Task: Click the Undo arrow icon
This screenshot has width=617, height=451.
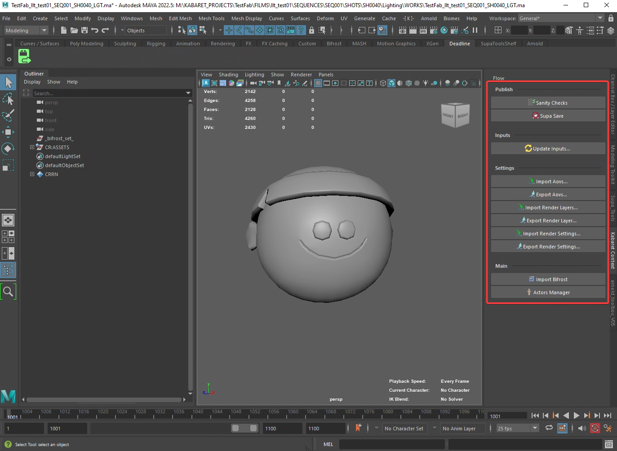Action: (95, 31)
